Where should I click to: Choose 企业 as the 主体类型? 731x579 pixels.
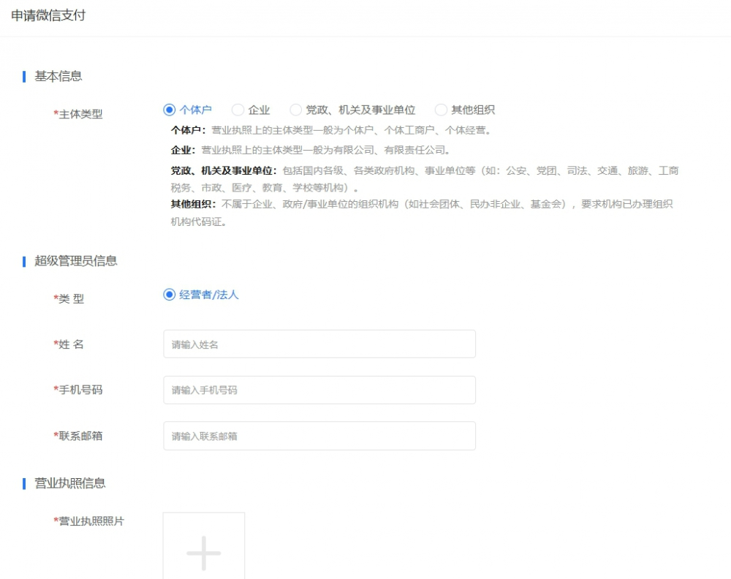238,109
